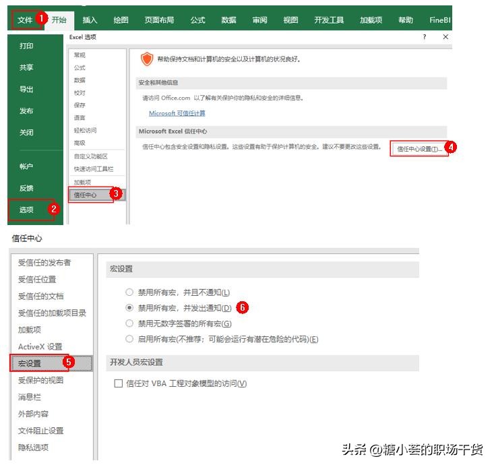Enable 信任对 VBA 工程对象模型的访问 checkbox
The height and width of the screenshot is (467, 494).
point(119,383)
